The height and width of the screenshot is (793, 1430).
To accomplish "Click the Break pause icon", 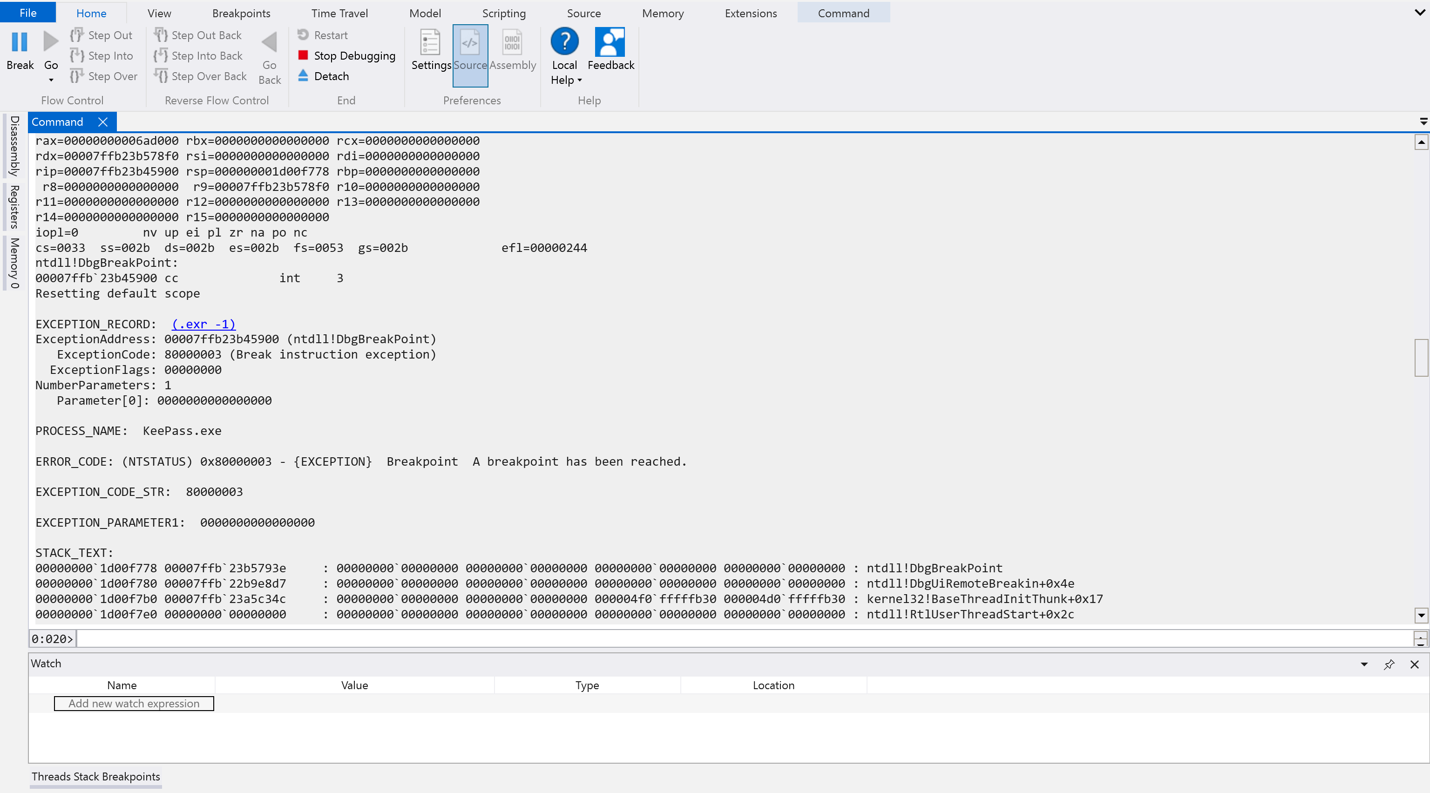I will point(20,42).
